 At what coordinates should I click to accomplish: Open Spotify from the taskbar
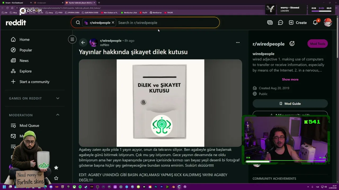coord(80,187)
